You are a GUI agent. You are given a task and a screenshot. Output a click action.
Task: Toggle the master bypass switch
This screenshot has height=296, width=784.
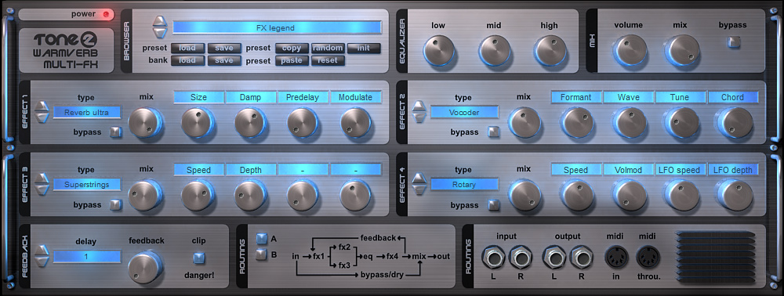coord(733,42)
